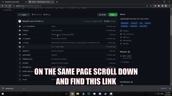Image resolution: width=172 pixels, height=96 pixels.
Task: Go back with the browser back arrow
Action: pyautogui.click(x=2, y=6)
